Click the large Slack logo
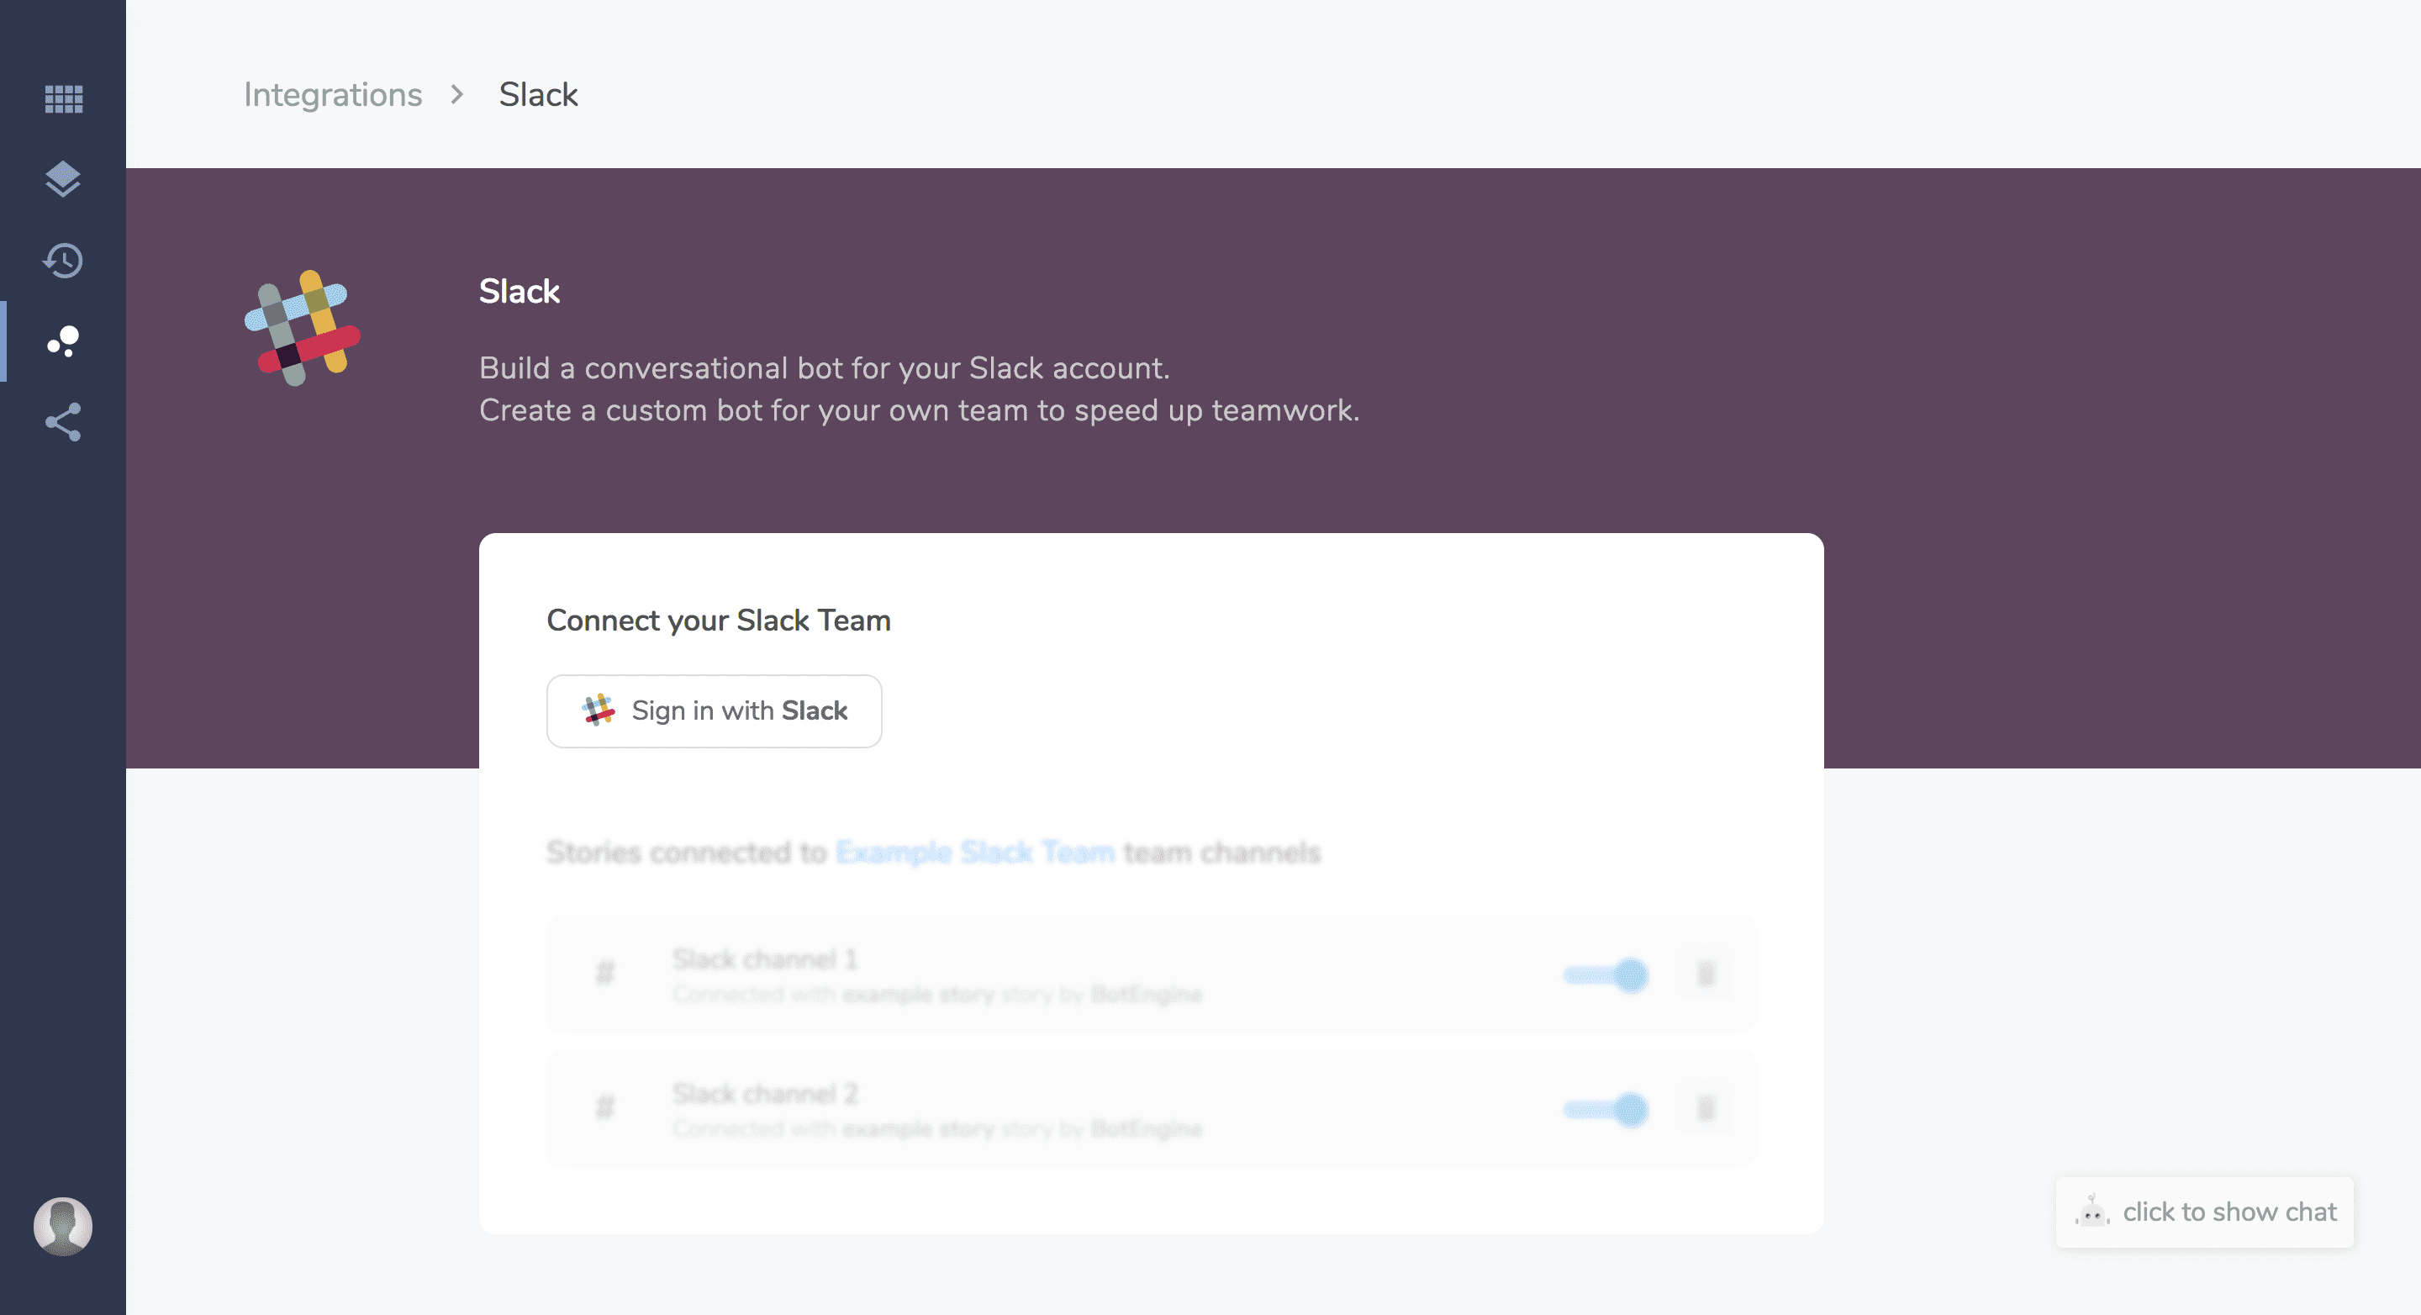 point(303,328)
